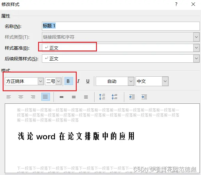Screen dimensions: 201x175
Task: Click the 名称 style name field
Action: pyautogui.click(x=121, y=26)
